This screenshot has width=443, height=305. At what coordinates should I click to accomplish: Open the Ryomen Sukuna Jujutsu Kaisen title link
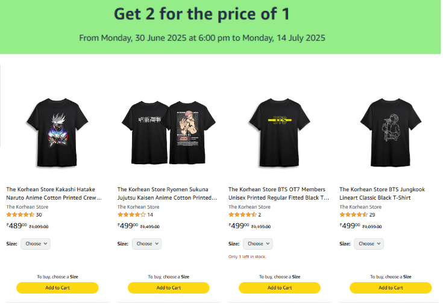[167, 193]
